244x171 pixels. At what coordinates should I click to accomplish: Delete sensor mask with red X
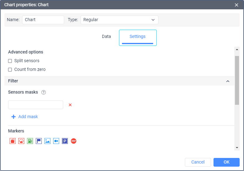click(70, 105)
